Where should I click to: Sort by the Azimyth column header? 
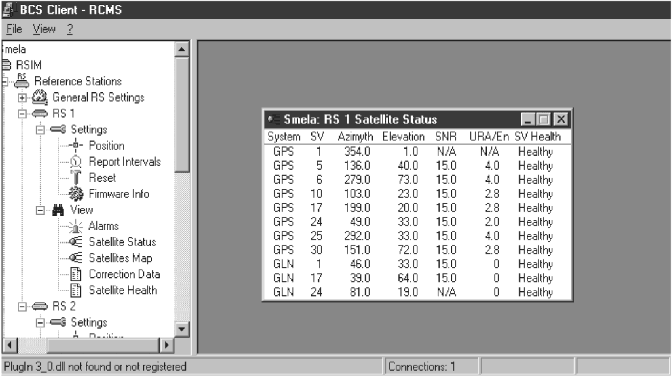355,137
